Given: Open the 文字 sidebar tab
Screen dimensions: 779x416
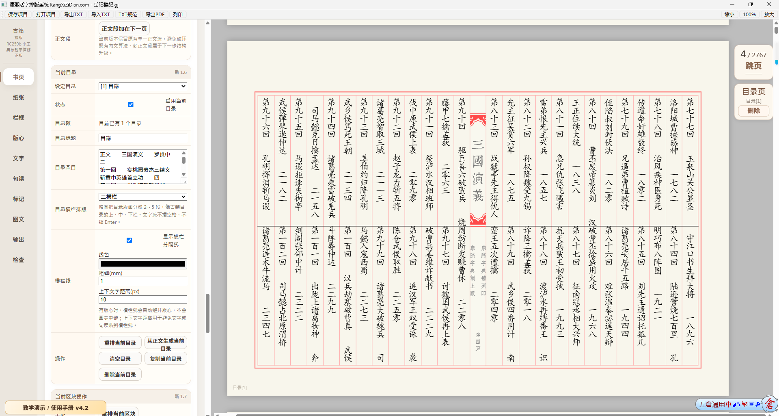Looking at the screenshot, I should coord(18,158).
